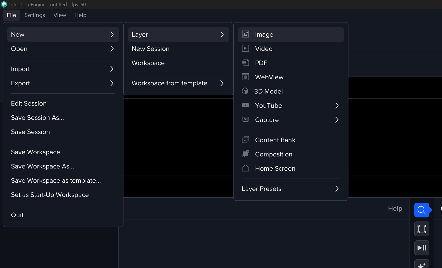
Task: Click the bounding box transform icon
Action: click(x=421, y=229)
